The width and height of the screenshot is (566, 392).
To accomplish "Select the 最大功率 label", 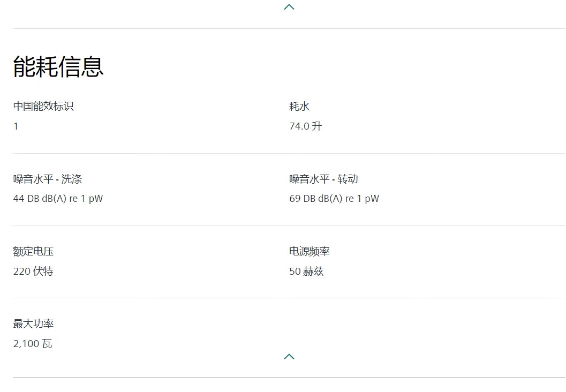I will coord(33,323).
